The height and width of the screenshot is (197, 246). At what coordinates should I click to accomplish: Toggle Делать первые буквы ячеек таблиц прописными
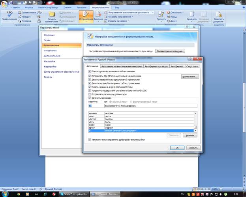click(x=90, y=83)
